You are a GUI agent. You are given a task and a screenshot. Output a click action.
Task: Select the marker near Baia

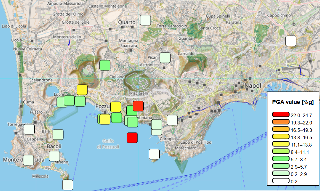tap(59, 135)
